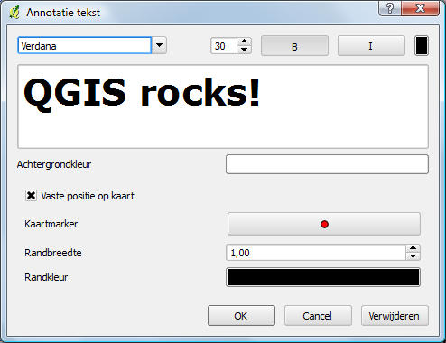Click the QGIS icon in the title bar
446x343 pixels.
[14, 13]
